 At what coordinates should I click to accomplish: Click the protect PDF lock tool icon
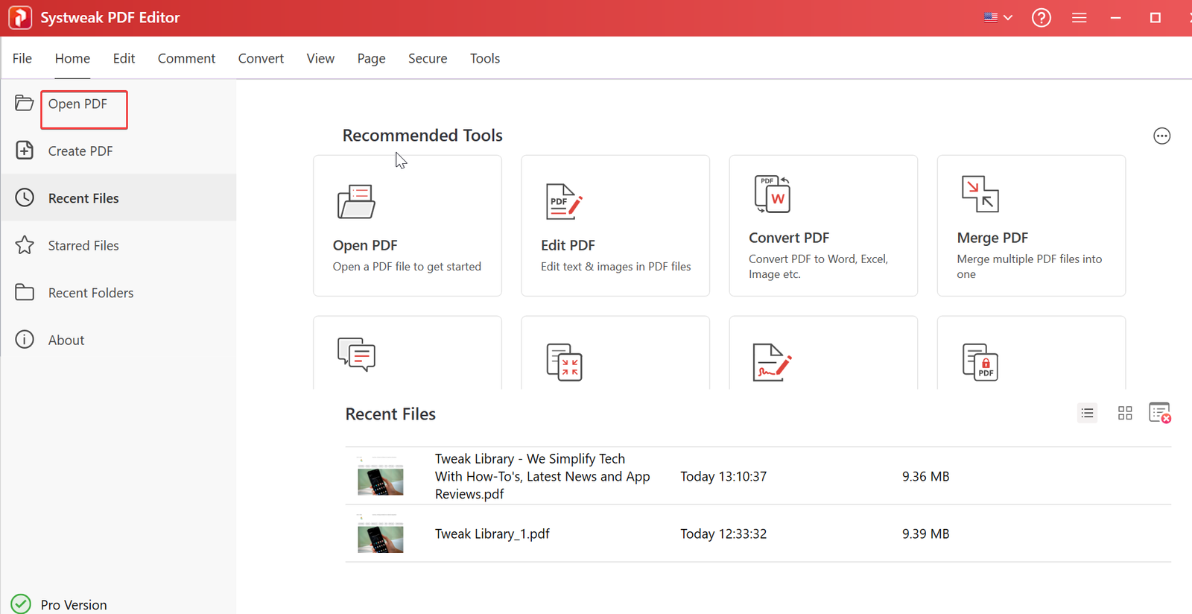pos(980,362)
